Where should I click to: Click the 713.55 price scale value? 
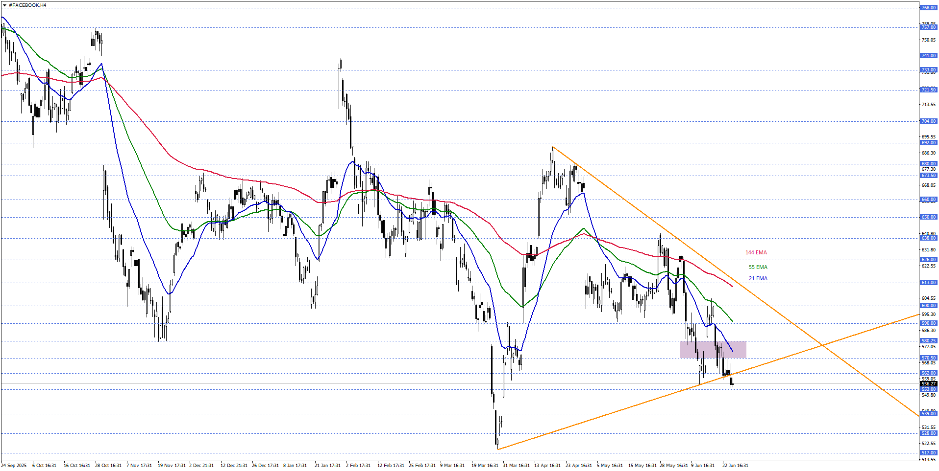pos(929,105)
